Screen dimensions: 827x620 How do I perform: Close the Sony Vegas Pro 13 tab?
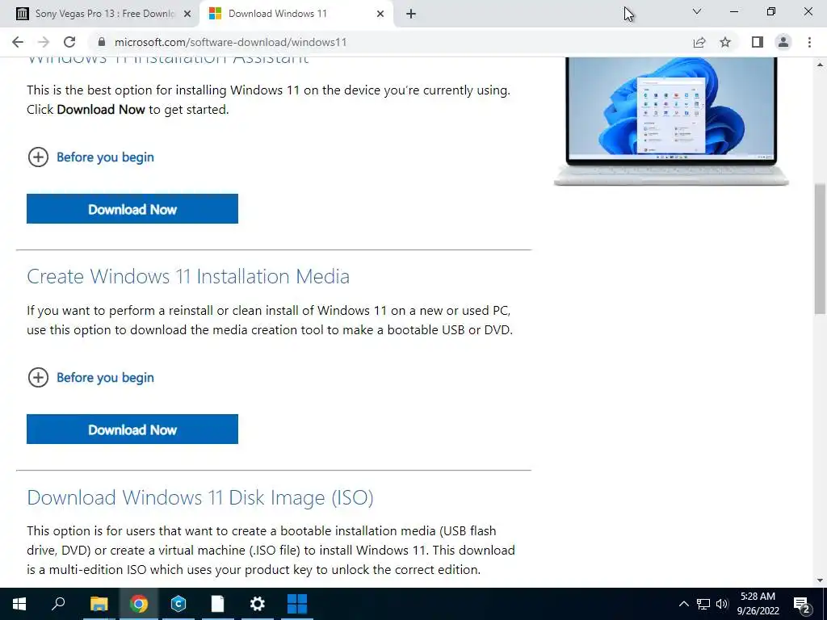(x=187, y=15)
